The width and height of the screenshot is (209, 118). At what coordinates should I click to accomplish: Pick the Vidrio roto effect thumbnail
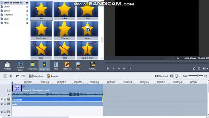pos(64,30)
